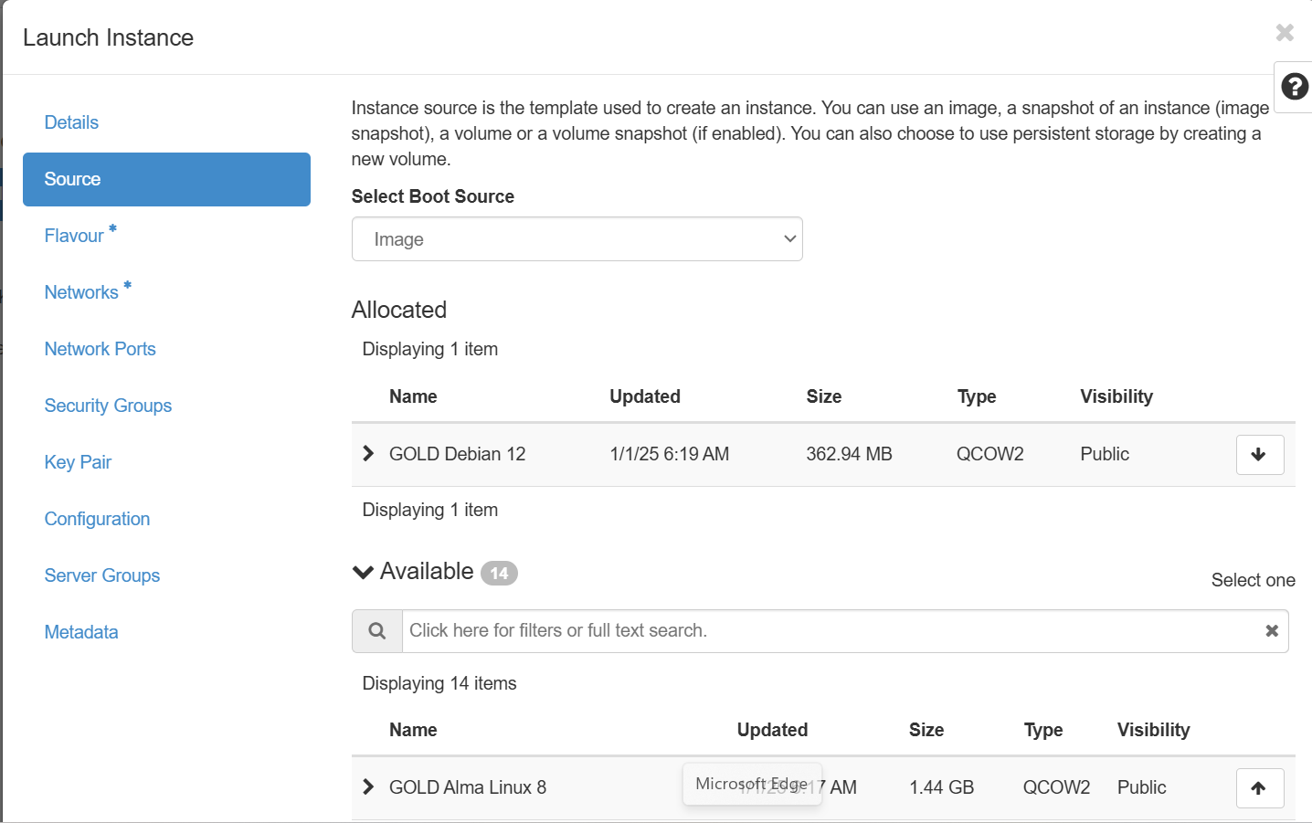The height and width of the screenshot is (823, 1312).
Task: Click into the filters search text field
Action: click(x=822, y=631)
